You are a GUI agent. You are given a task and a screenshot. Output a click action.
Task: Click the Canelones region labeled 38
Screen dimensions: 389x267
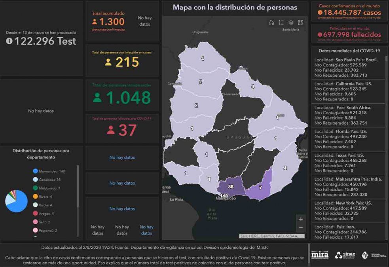(231, 186)
